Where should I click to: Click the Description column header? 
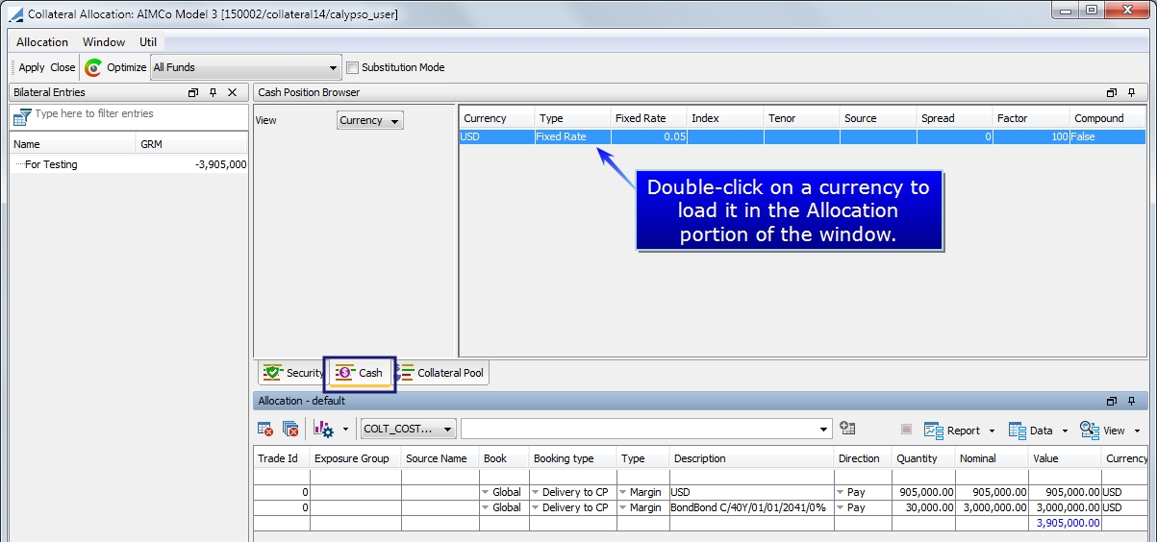point(751,458)
